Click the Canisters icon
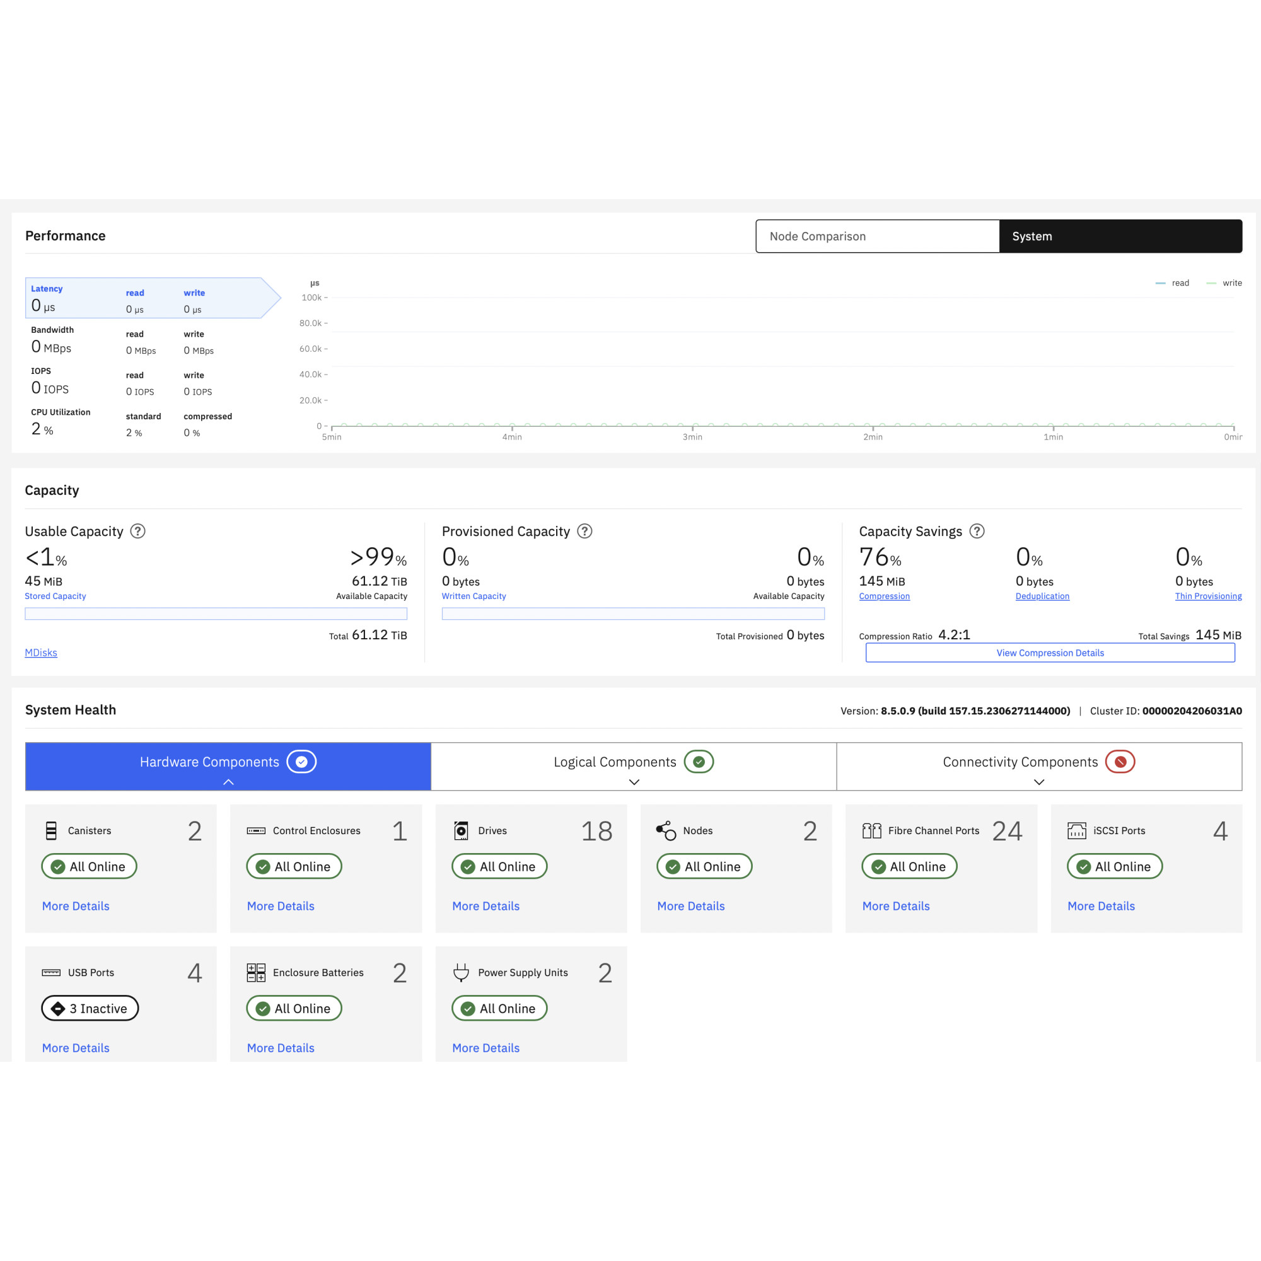 [x=52, y=830]
